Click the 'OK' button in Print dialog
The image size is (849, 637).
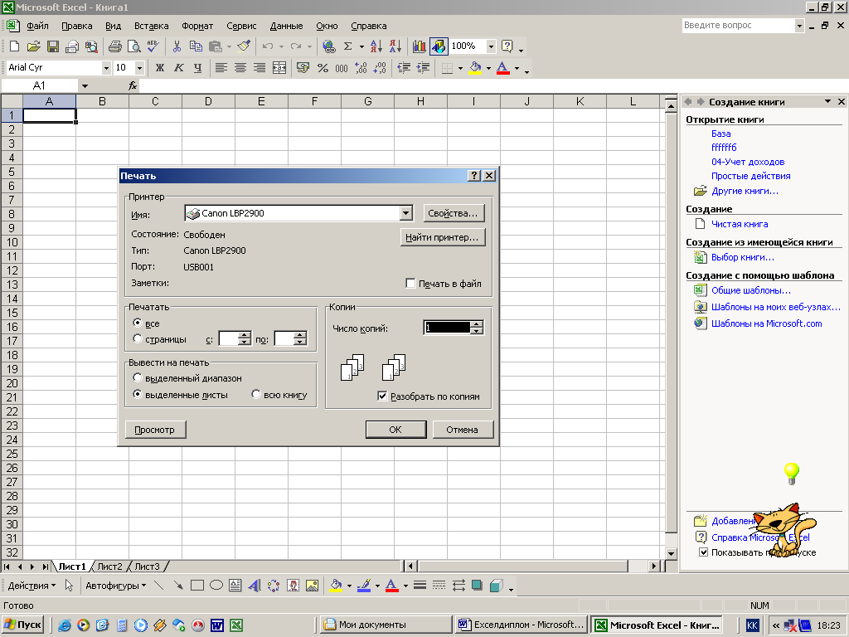[x=395, y=430]
